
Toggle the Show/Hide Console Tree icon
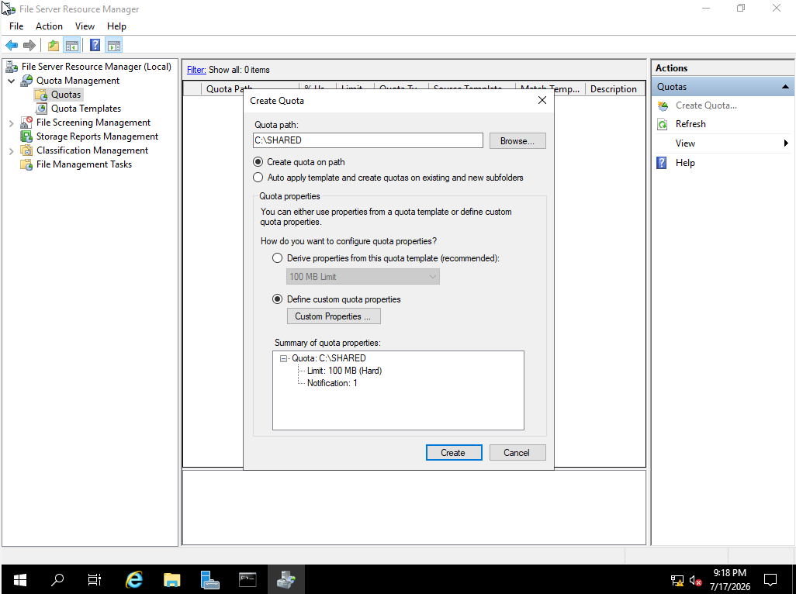[72, 46]
